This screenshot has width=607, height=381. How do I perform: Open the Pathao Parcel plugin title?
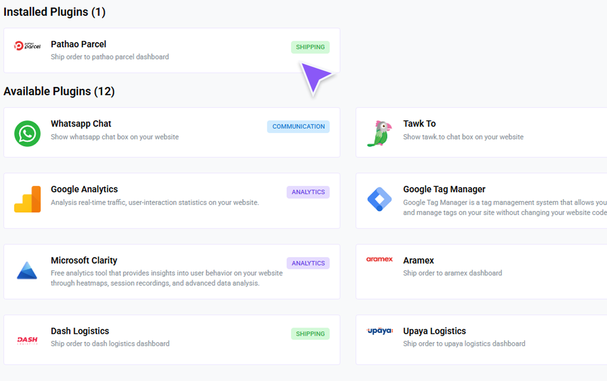78,44
